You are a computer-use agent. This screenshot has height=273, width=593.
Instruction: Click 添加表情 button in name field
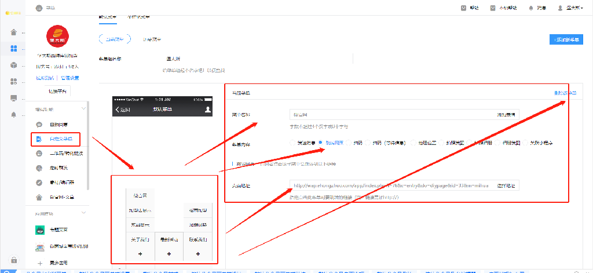pyautogui.click(x=506, y=114)
